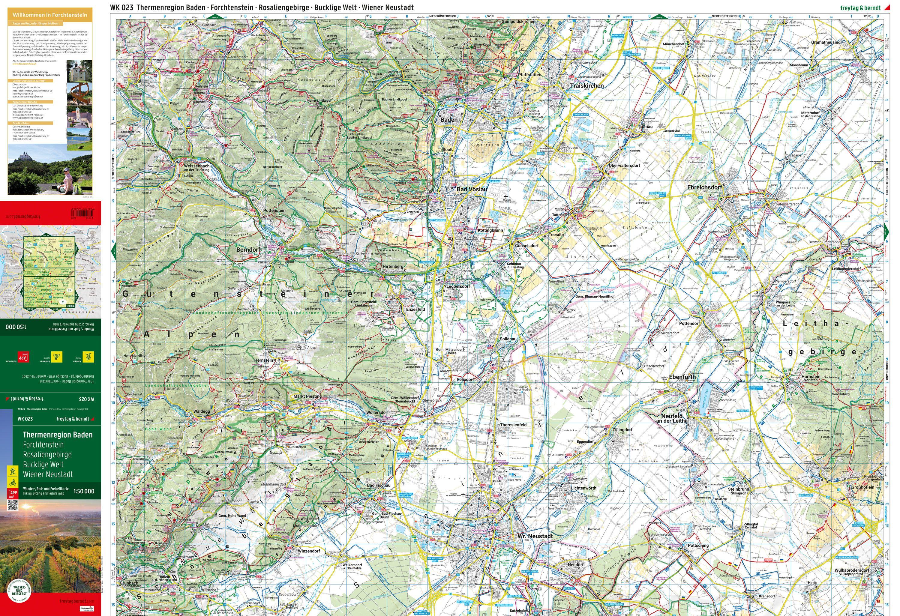Open the red Rother App icon

[x=24, y=357]
